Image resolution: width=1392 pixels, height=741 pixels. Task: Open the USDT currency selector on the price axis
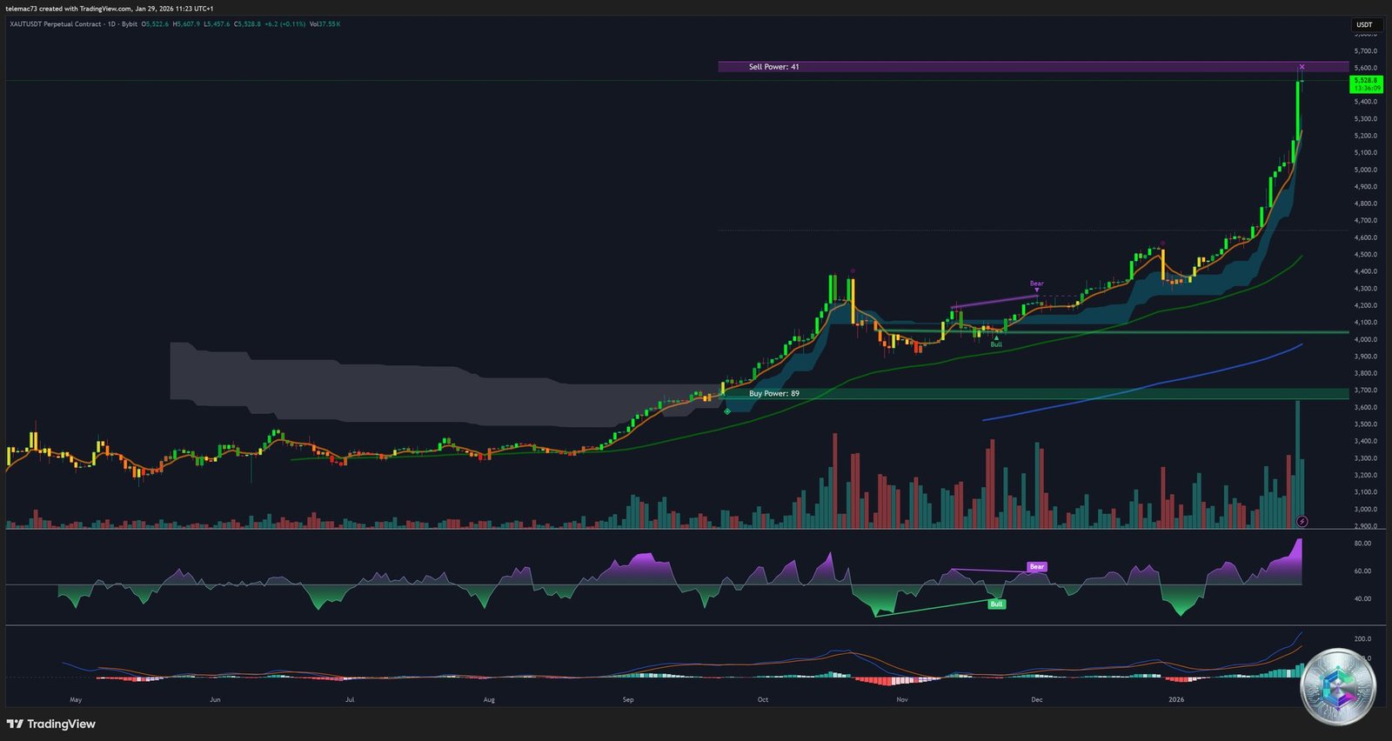click(1364, 24)
